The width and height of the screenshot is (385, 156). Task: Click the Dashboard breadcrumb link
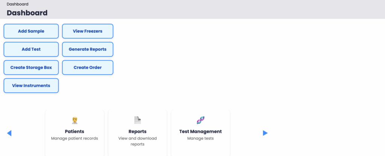17,4
